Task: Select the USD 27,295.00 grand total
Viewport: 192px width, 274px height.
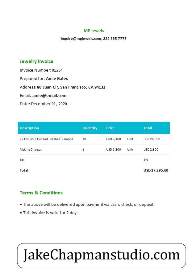Action: click(x=156, y=170)
